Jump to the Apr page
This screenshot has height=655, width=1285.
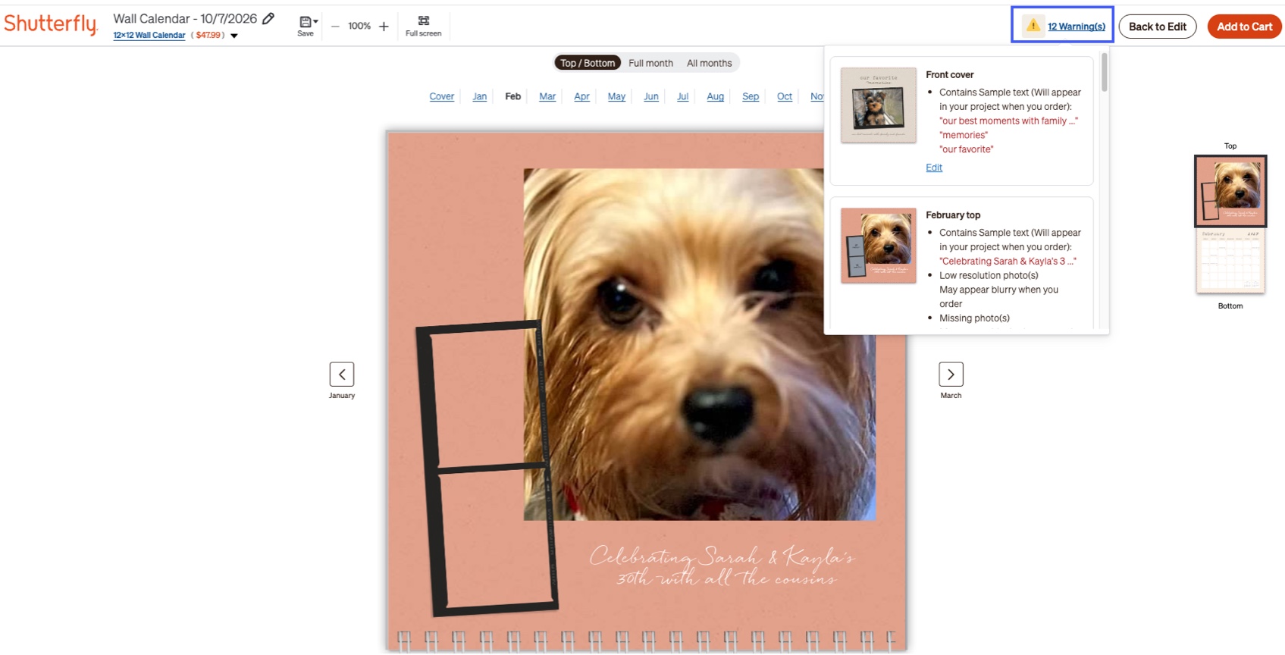tap(581, 96)
